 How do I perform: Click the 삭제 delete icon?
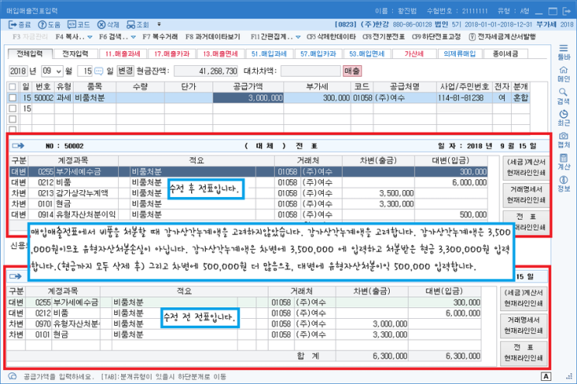[x=101, y=25]
